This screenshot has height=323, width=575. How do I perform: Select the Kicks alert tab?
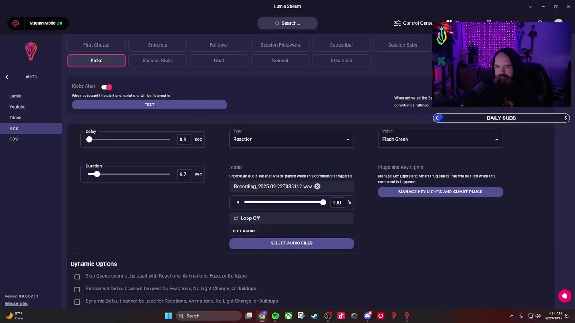click(x=97, y=61)
